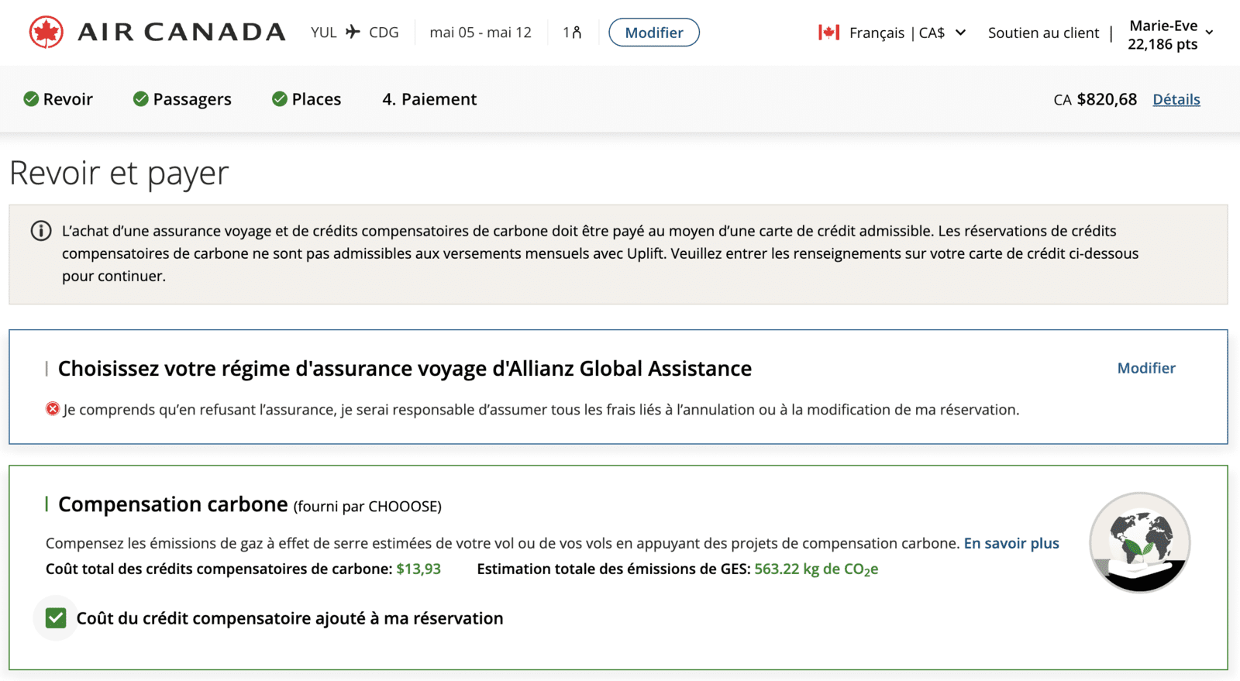Click Modifier in the Allianz insurance section
Viewport: 1240px width, 681px height.
[x=1146, y=368]
